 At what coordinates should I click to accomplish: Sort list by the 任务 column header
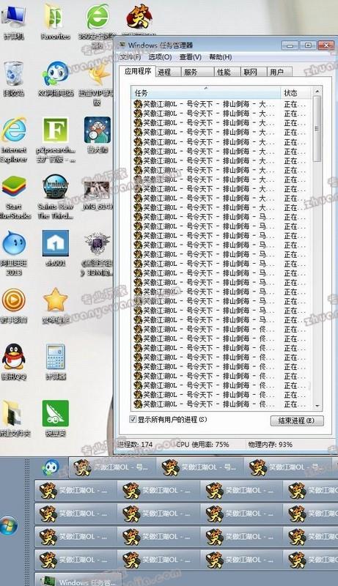coord(206,93)
